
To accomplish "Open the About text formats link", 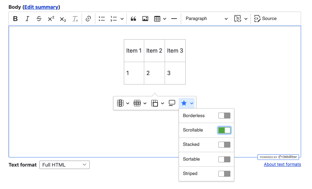I will point(282,164).
